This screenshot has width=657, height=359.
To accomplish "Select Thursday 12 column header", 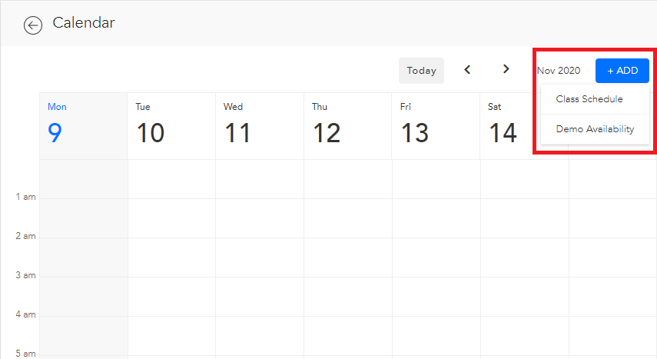I will point(348,126).
